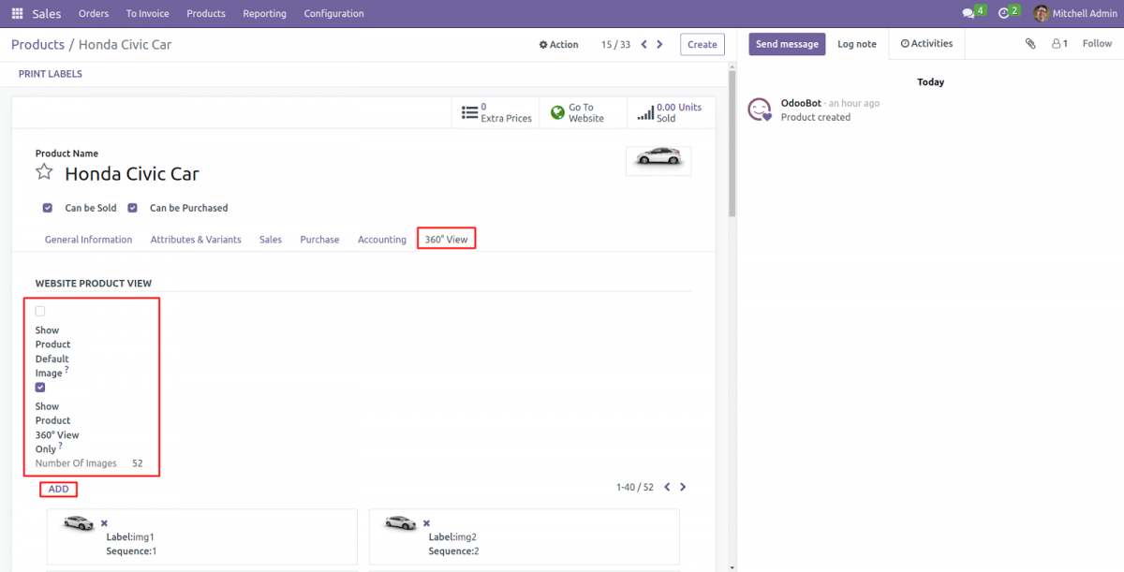1124x572 pixels.
Task: Attach a file using the paperclip icon
Action: click(x=1029, y=43)
